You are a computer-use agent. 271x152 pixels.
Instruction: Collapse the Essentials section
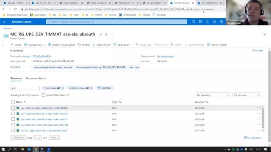pos(17,51)
